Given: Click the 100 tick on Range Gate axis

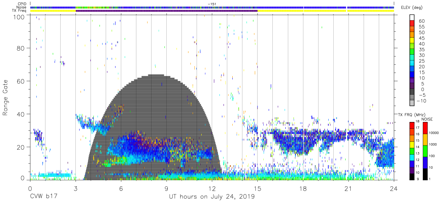Looking at the screenshot, I should pos(19,17).
